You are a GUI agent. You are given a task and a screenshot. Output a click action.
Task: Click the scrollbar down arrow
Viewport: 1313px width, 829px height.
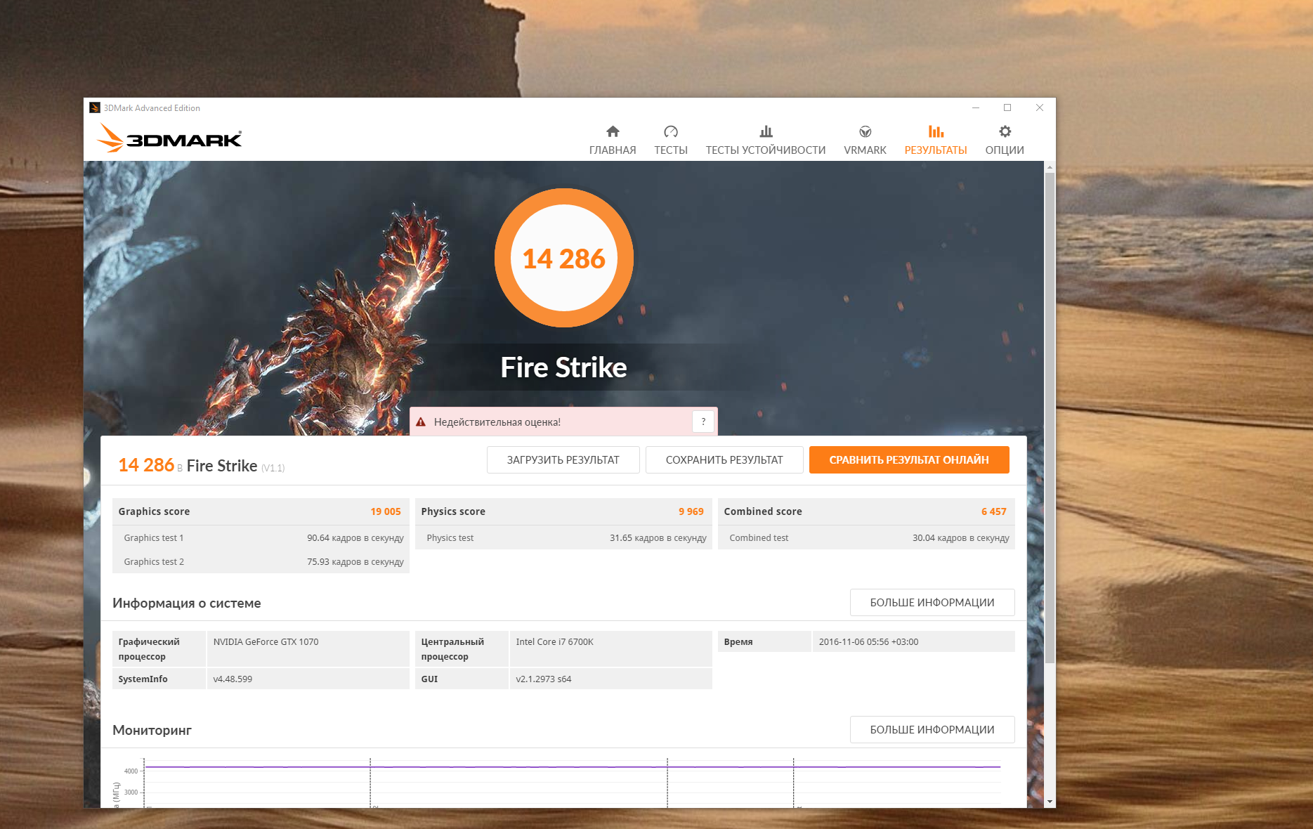pyautogui.click(x=1050, y=802)
